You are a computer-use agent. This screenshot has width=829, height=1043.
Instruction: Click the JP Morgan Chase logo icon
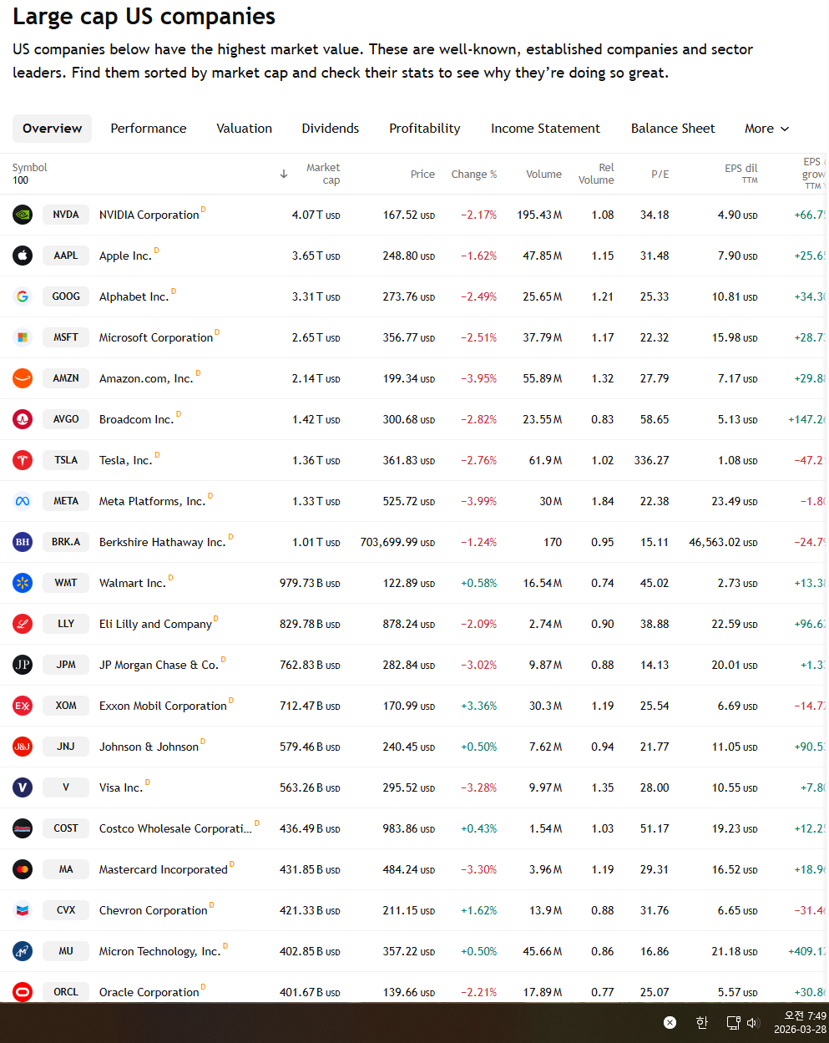pyautogui.click(x=23, y=665)
